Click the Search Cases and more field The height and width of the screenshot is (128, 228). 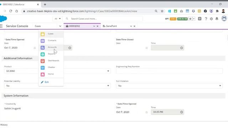click(x=103, y=19)
